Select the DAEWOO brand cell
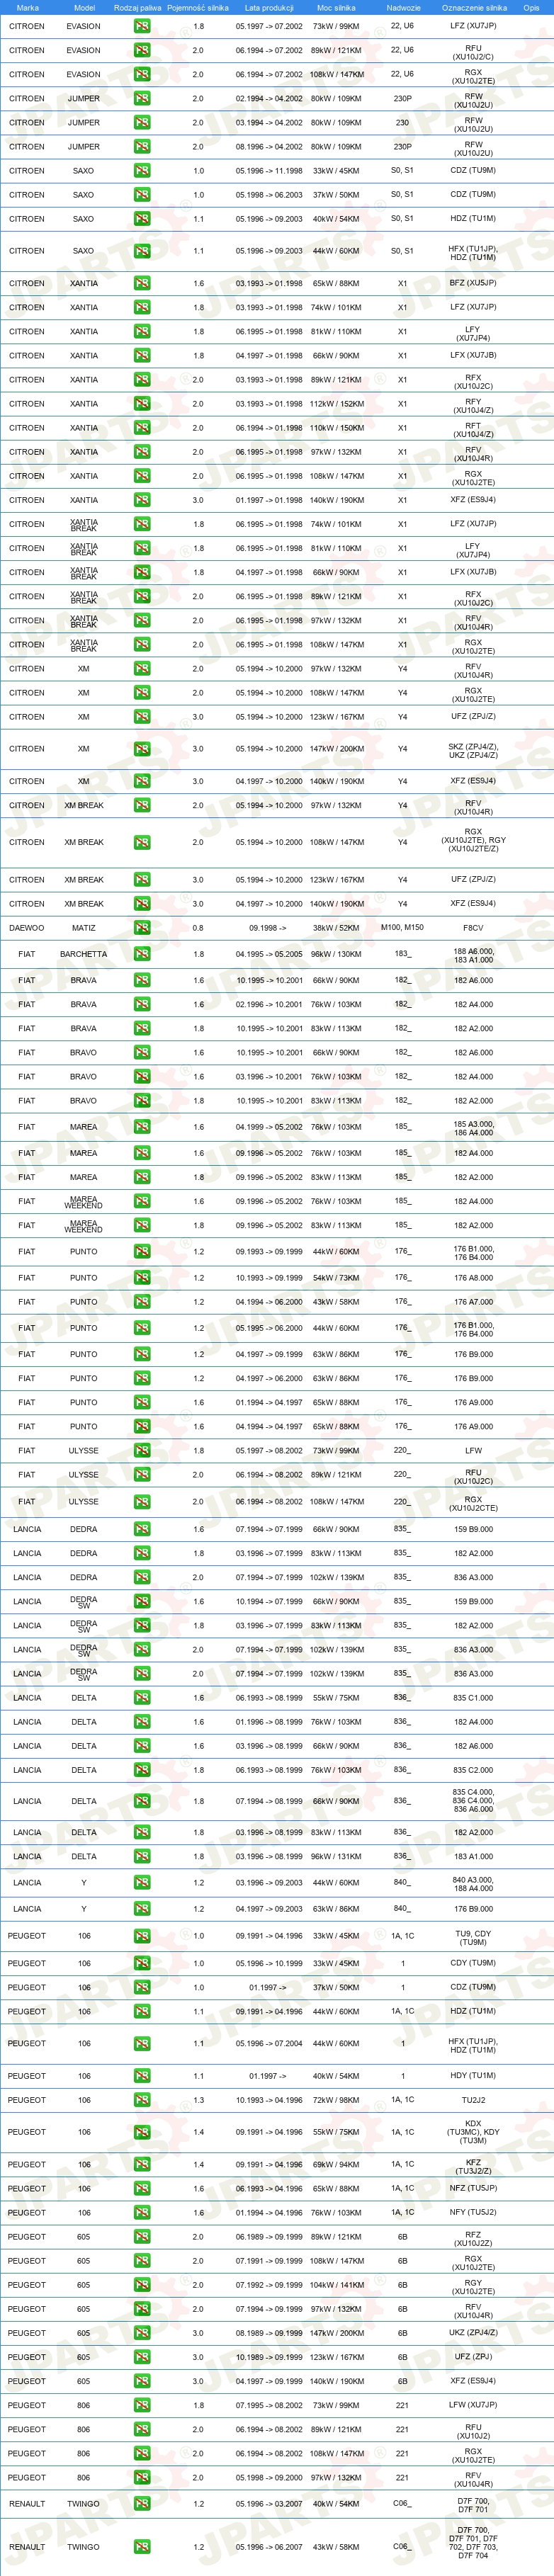Viewport: 554px width, 2576px height. point(27,928)
